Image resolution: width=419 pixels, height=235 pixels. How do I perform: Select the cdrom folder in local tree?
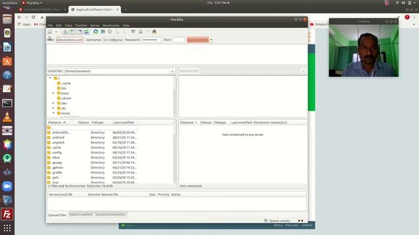[64, 99]
